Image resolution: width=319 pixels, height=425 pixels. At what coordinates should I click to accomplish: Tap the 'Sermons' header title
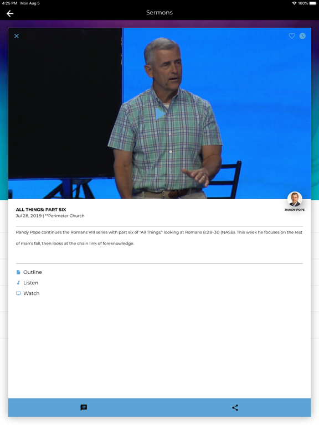pos(159,13)
